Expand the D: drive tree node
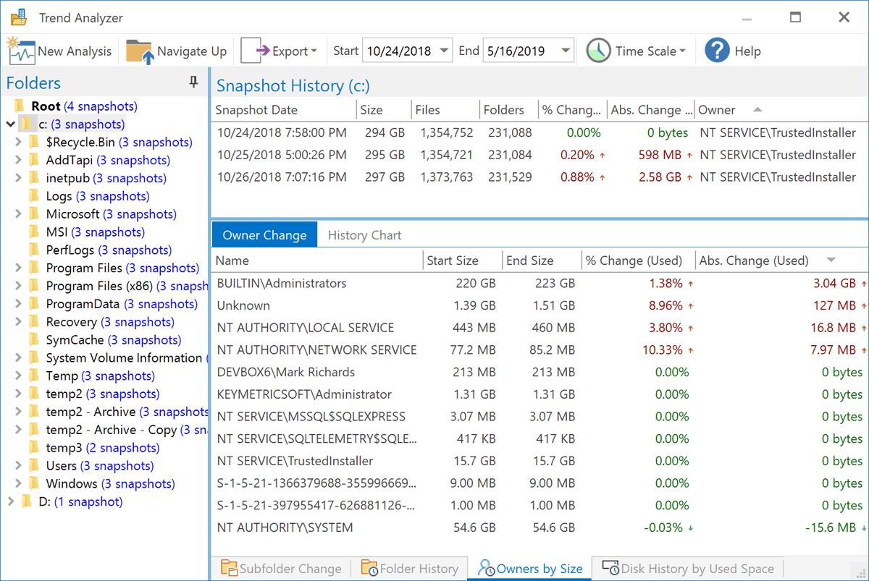Viewport: 869px width, 581px height. 11,501
